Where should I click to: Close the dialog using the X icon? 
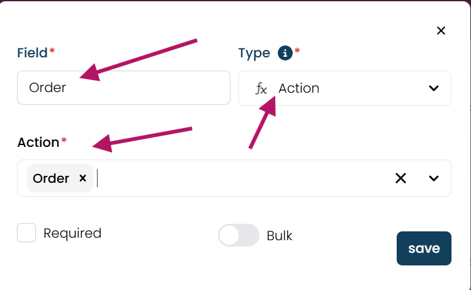point(441,31)
